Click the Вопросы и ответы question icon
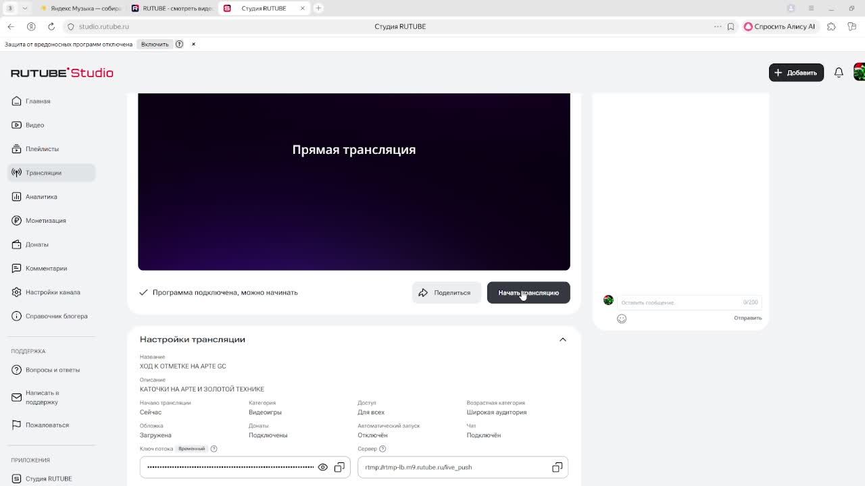865x486 pixels. 17,370
